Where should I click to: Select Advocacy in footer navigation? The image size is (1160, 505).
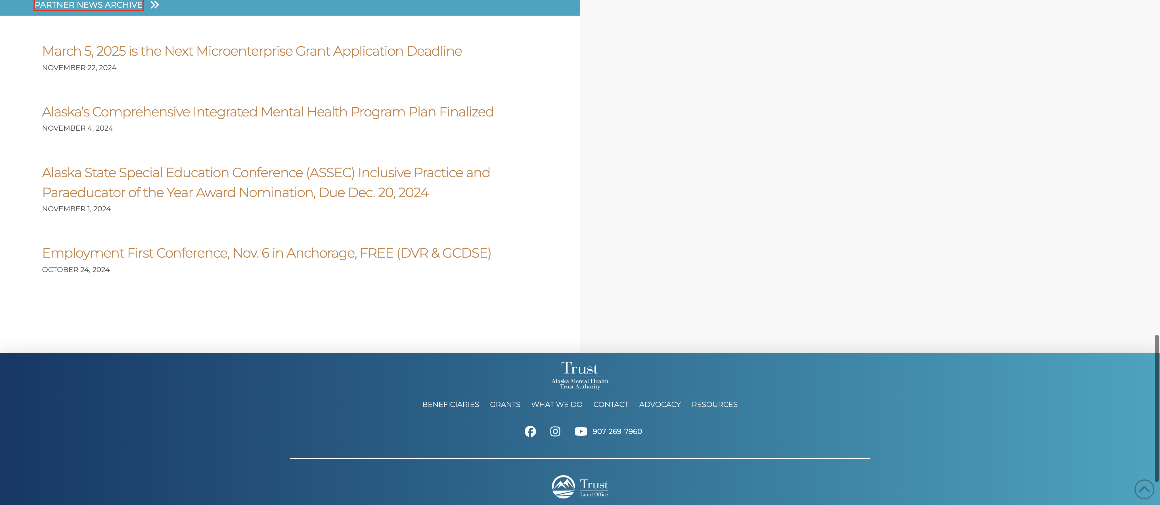click(660, 404)
